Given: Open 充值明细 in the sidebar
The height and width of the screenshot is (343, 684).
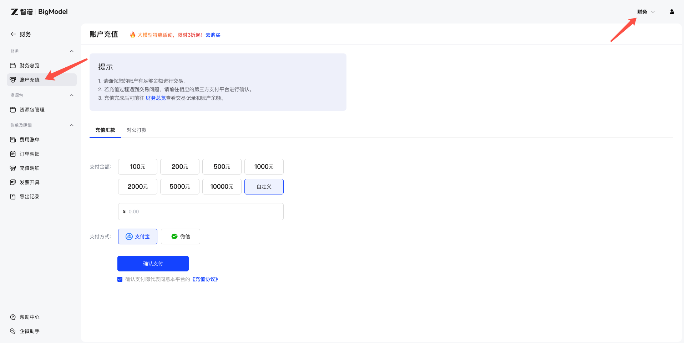Looking at the screenshot, I should coord(42,168).
